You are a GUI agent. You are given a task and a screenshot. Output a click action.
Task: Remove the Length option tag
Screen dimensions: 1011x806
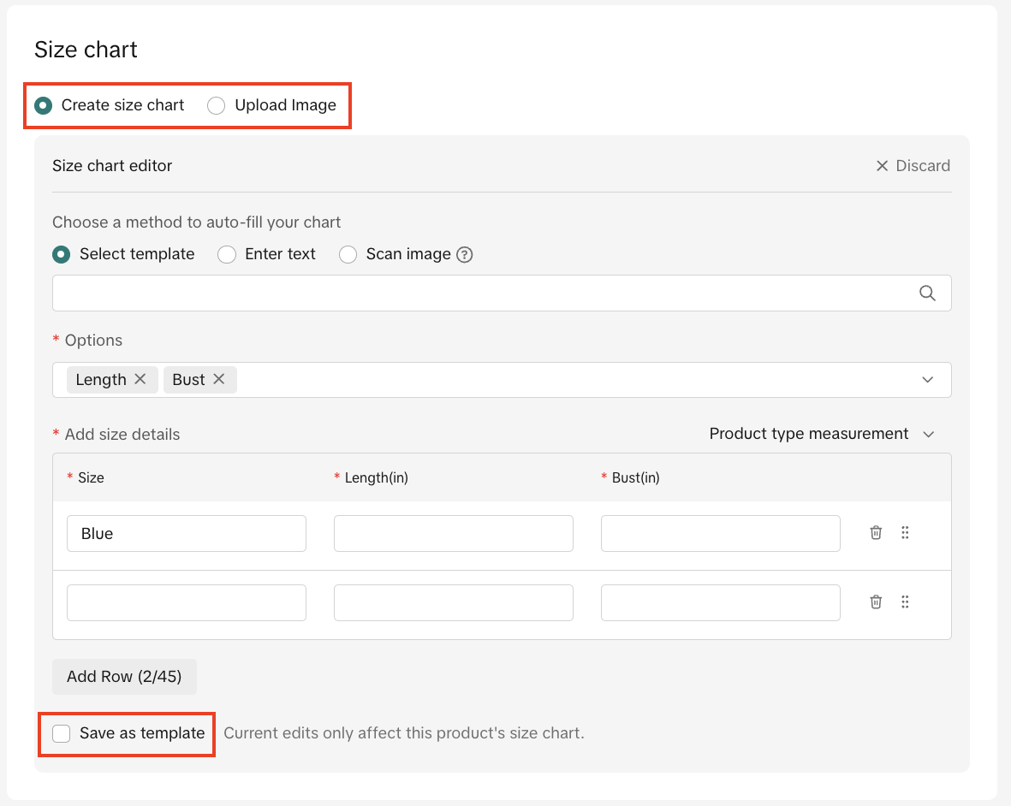[x=140, y=379]
